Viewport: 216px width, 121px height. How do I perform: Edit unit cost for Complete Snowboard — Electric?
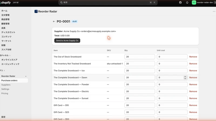point(172,91)
